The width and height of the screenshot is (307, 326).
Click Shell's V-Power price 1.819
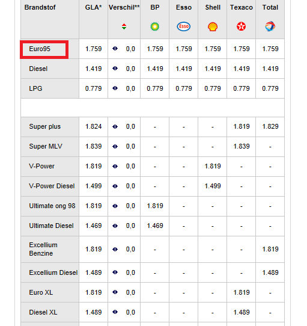coord(213,167)
